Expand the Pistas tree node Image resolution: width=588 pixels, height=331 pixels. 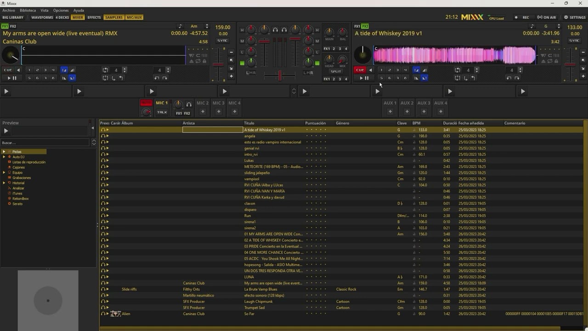(x=4, y=152)
